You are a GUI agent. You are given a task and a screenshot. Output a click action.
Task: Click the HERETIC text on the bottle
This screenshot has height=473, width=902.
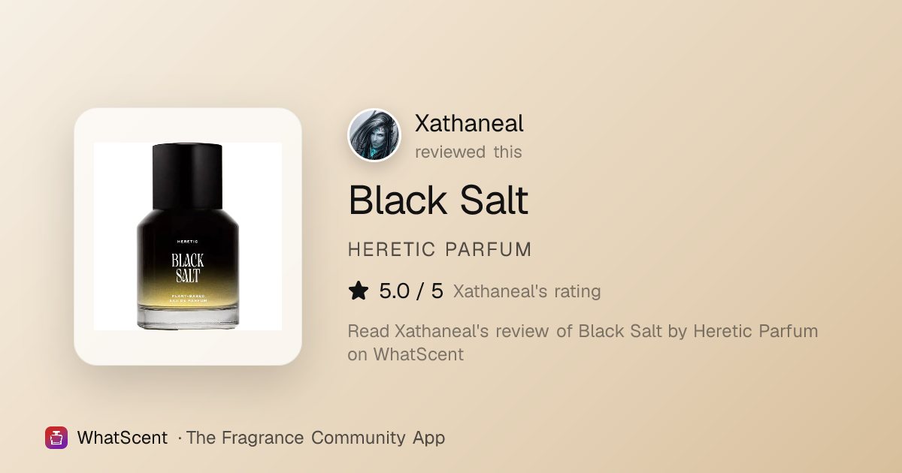[187, 242]
